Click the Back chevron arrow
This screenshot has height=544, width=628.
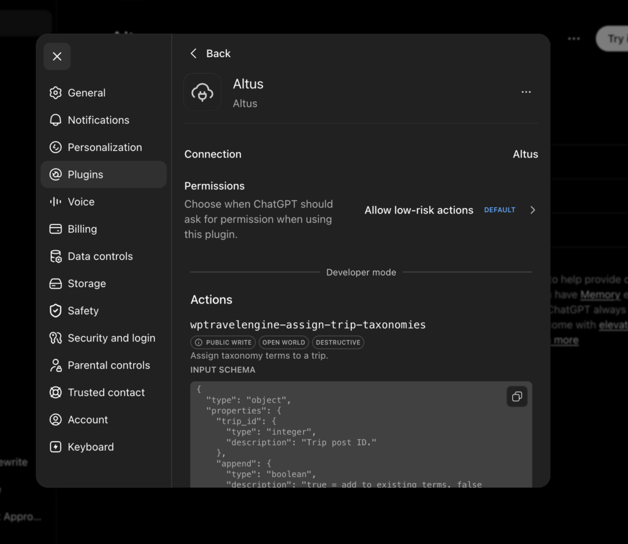[x=193, y=53]
